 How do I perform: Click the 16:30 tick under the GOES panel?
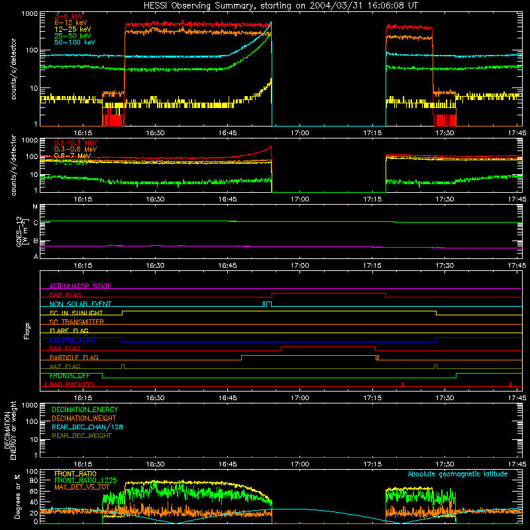(x=155, y=266)
